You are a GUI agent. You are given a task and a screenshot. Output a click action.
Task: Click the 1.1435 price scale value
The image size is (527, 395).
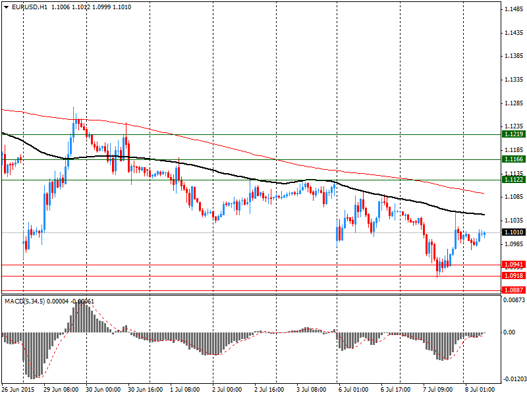tap(514, 32)
